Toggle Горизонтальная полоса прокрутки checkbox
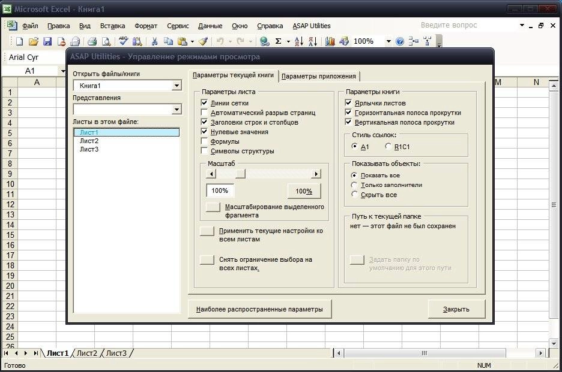 tap(348, 112)
